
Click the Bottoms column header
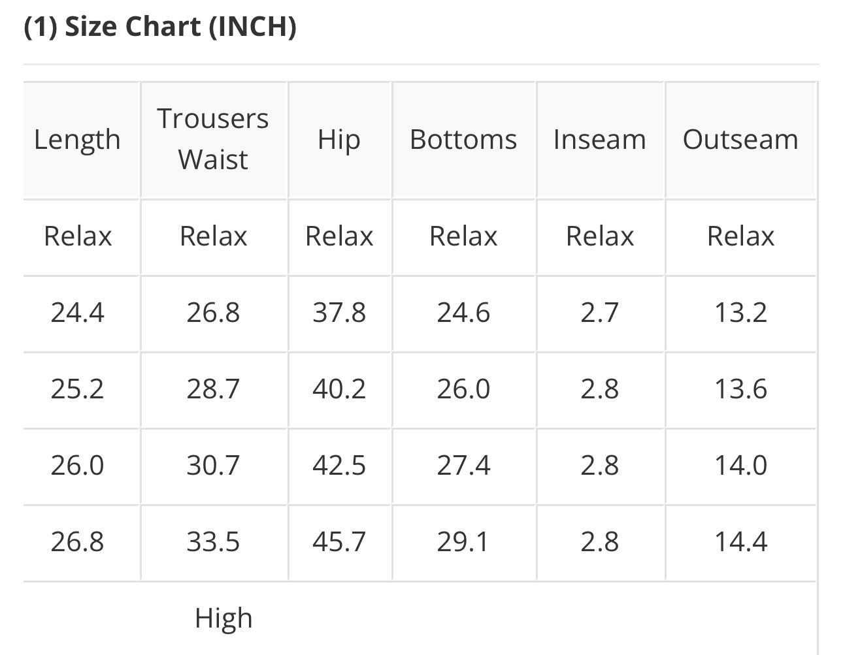[x=463, y=139]
